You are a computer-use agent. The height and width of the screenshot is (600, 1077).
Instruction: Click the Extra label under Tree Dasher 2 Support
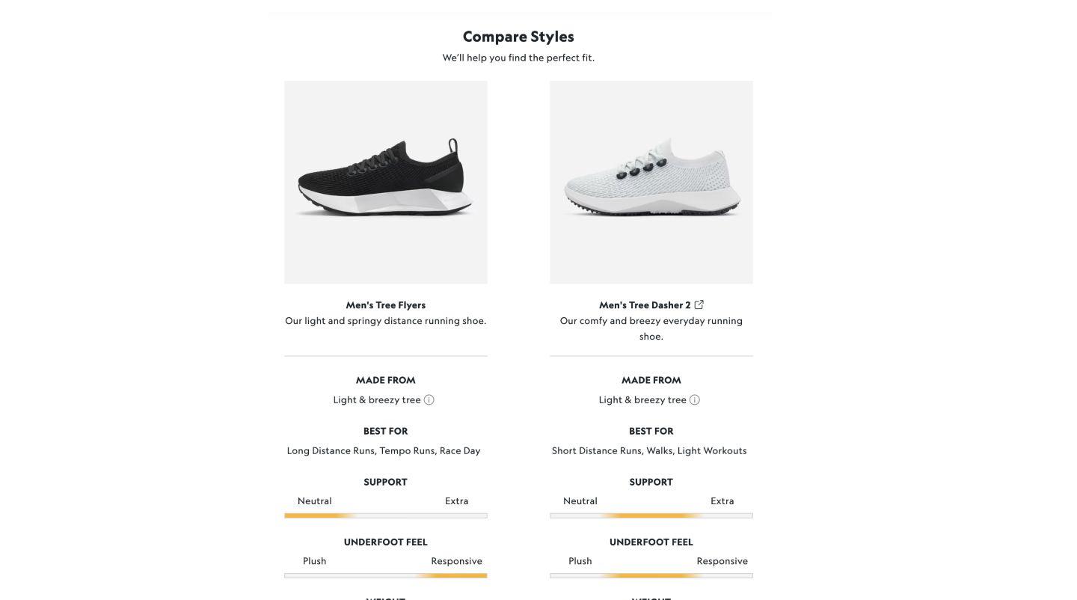pyautogui.click(x=722, y=500)
